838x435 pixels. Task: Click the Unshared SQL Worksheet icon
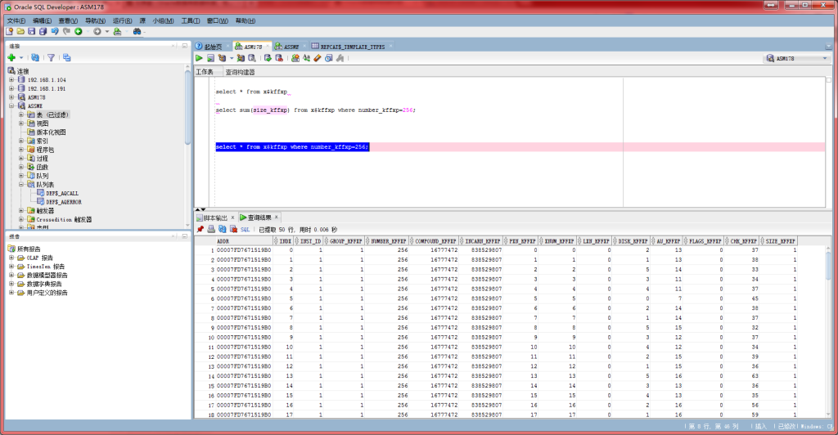[295, 58]
